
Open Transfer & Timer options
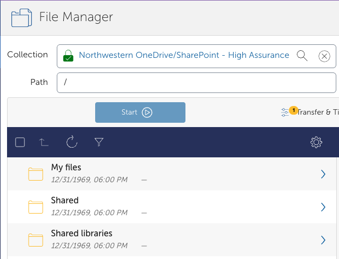(x=318, y=112)
